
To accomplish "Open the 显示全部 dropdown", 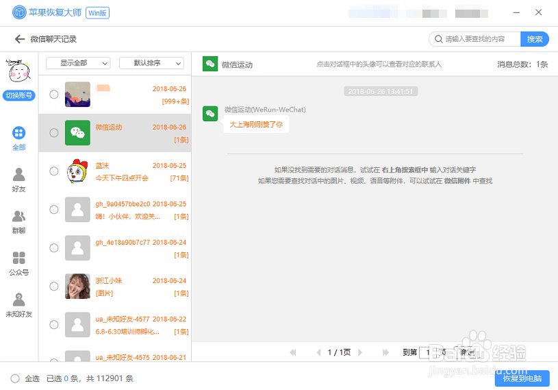I will point(78,63).
